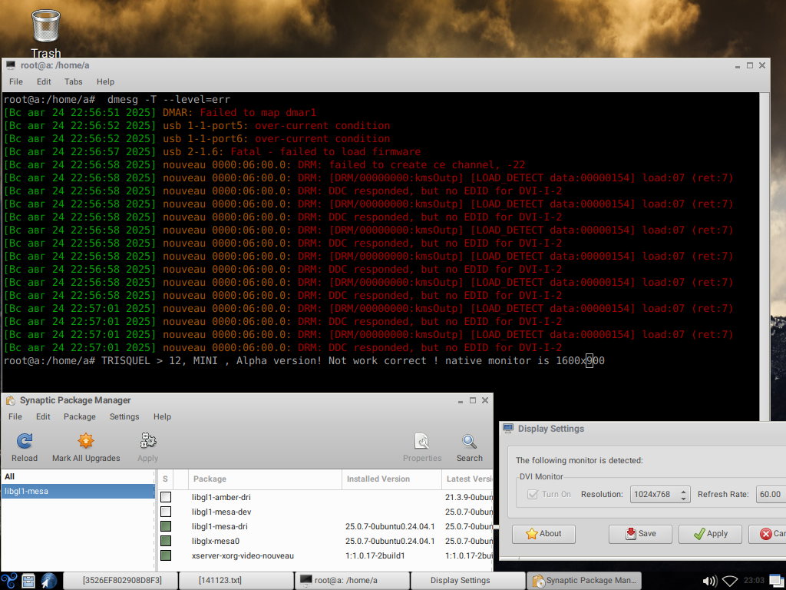Click the terminal vertical scrollbar
The image size is (786, 590).
[x=764, y=256]
